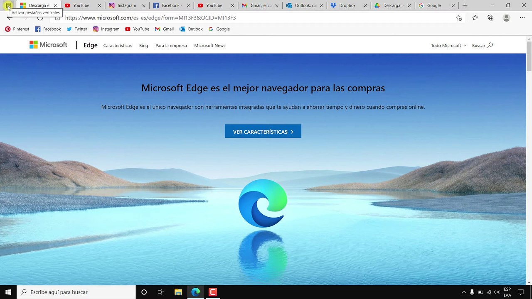Open the notification center icon
Screen dimensions: 532x299
(x=520, y=292)
